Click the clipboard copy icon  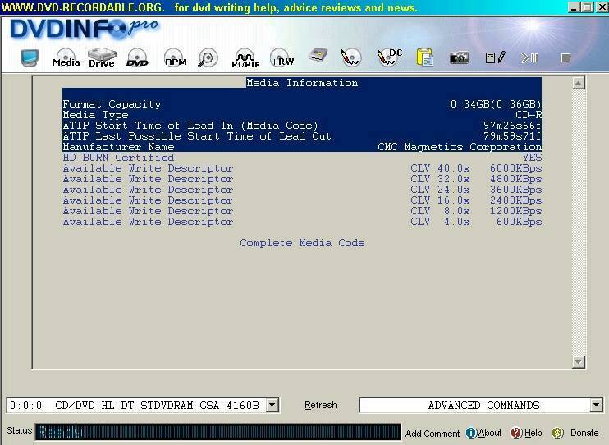click(x=425, y=57)
